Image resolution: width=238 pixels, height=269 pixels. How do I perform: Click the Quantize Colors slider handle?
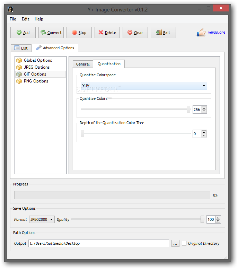click(x=188, y=109)
